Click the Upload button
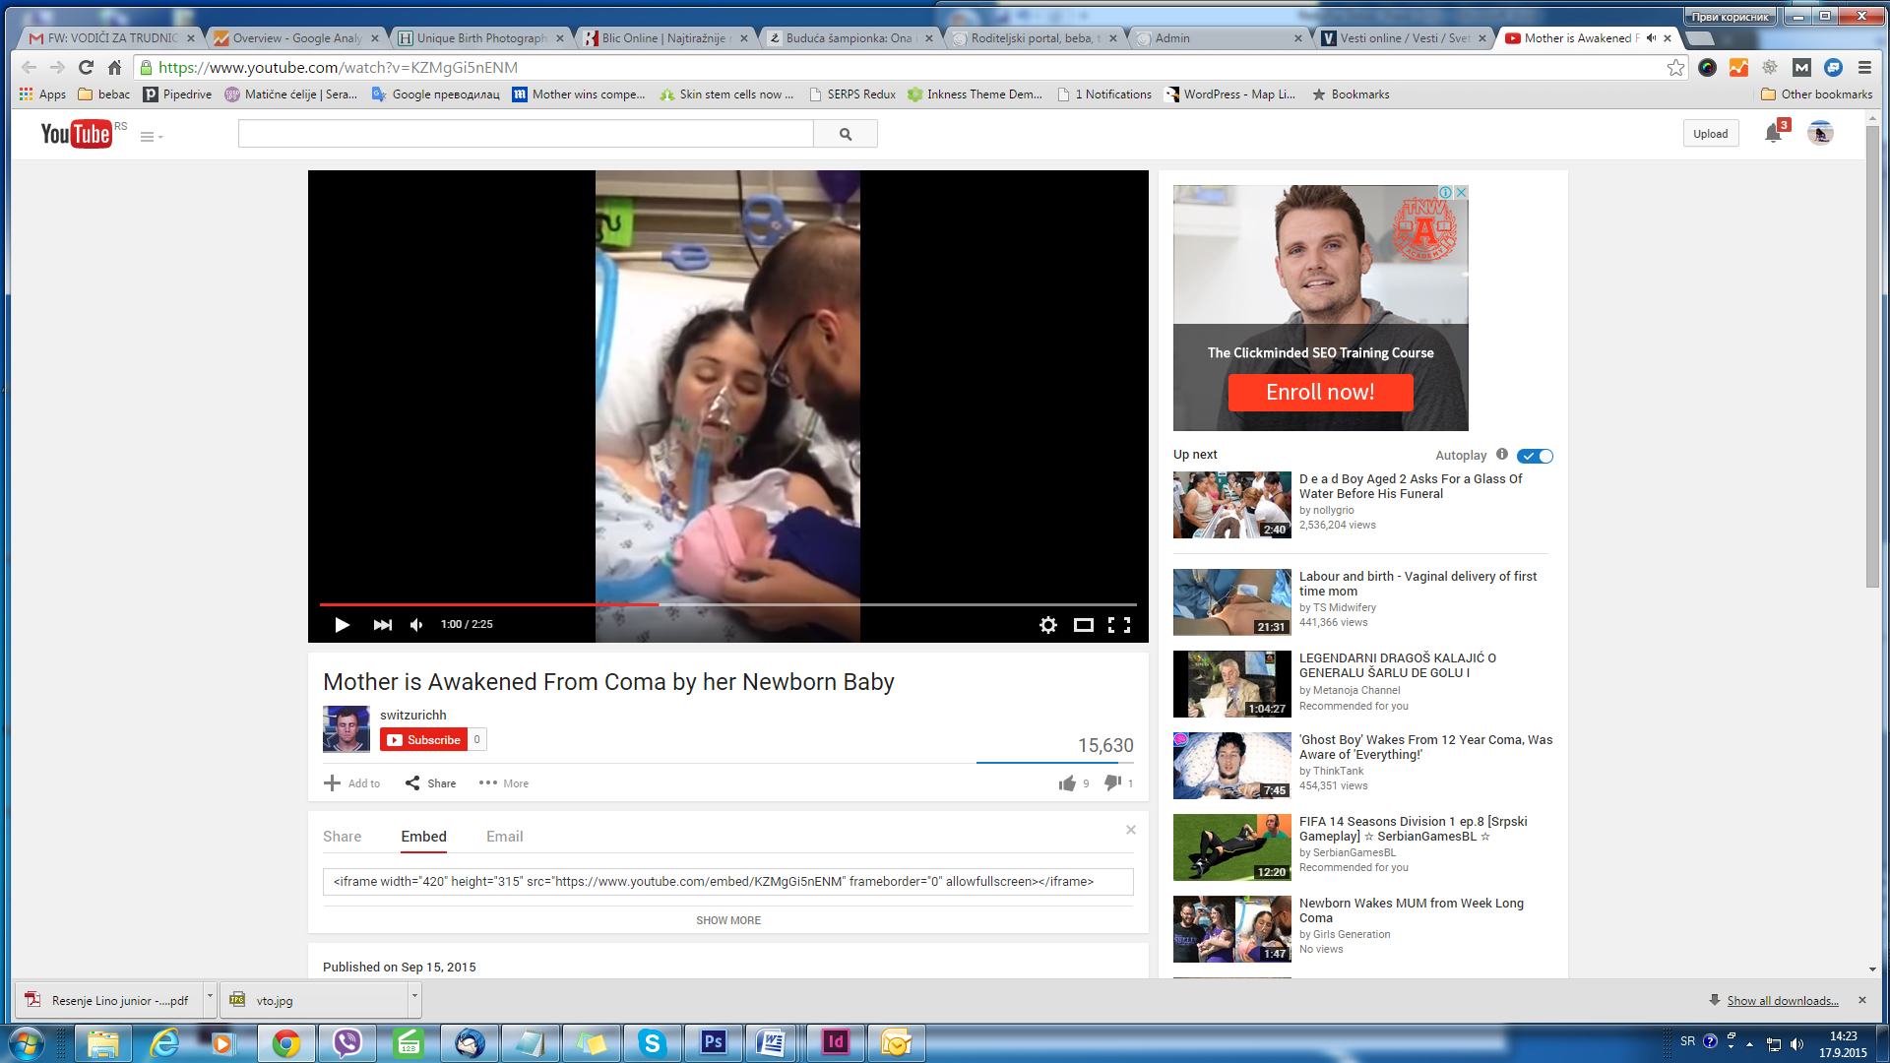 (x=1710, y=134)
